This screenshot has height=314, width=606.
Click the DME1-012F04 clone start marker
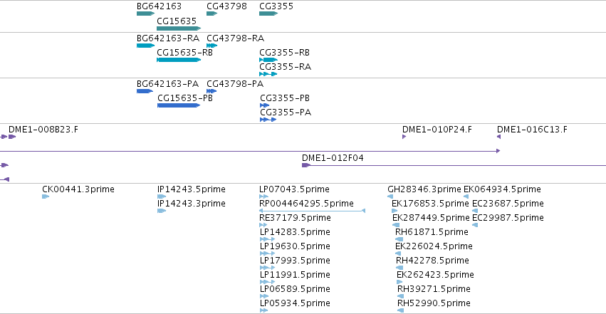(306, 165)
